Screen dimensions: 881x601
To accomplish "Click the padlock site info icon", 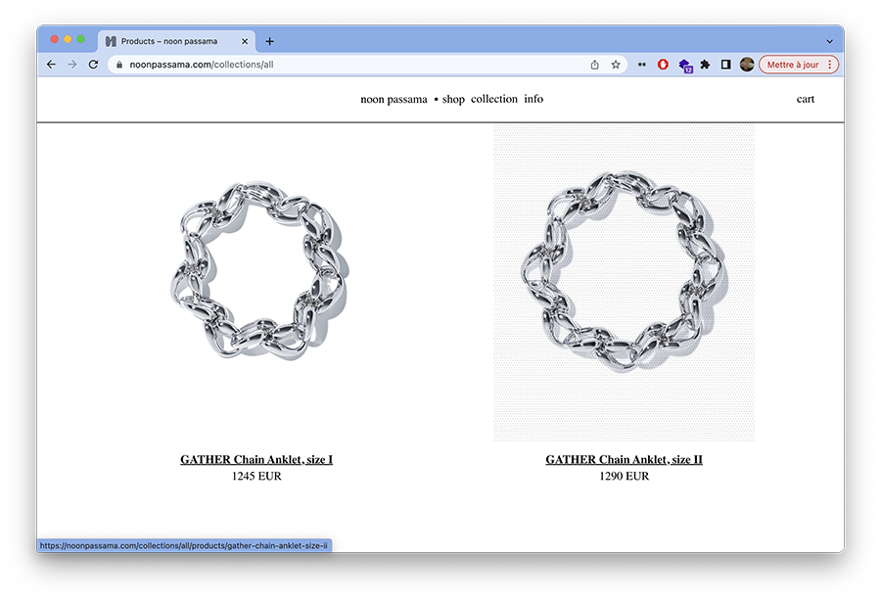I will pos(119,65).
